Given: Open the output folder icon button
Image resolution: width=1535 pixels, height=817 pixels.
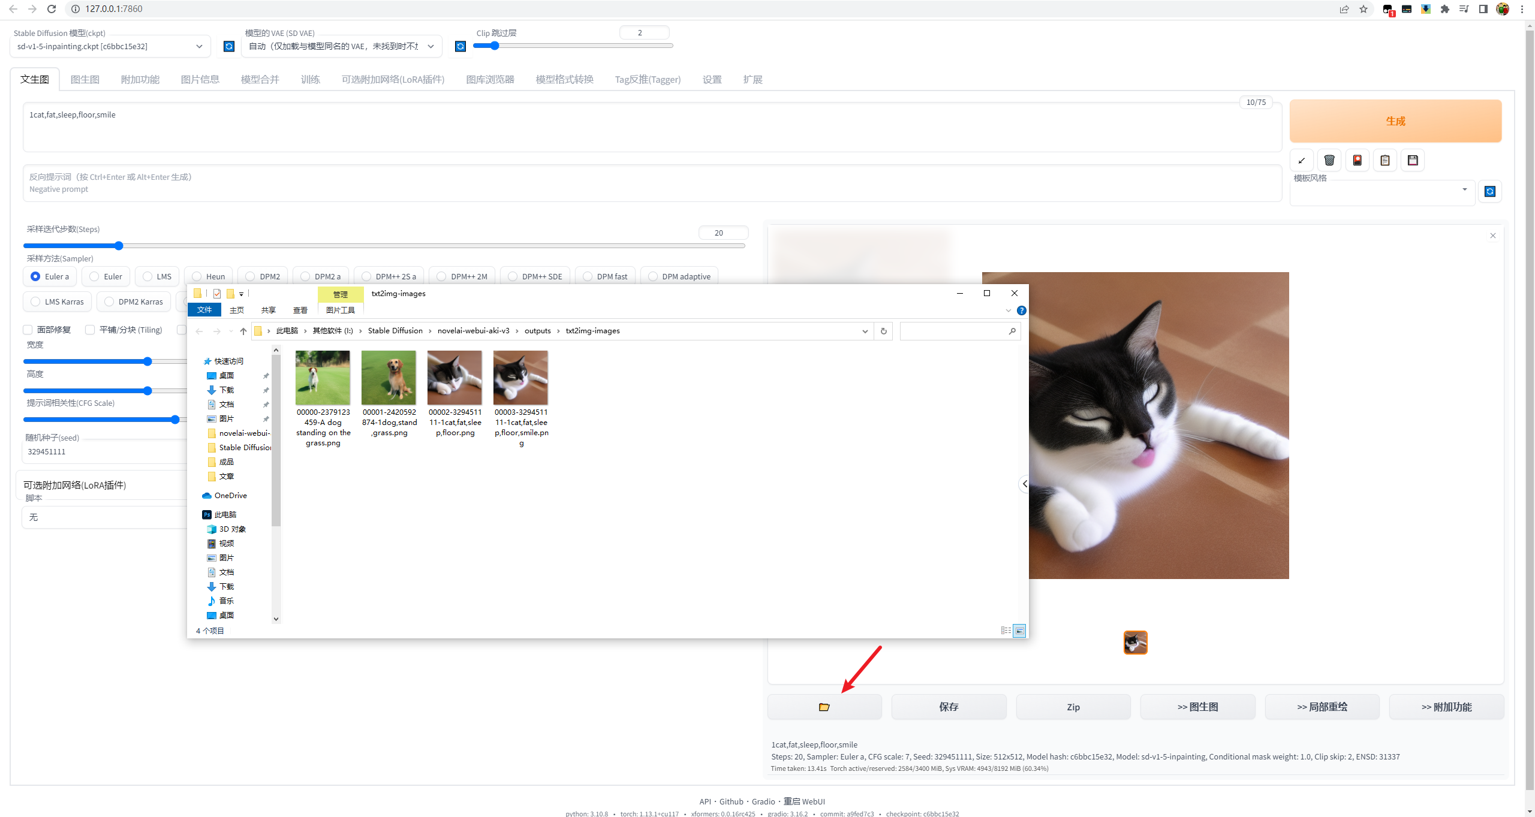Looking at the screenshot, I should (x=824, y=707).
